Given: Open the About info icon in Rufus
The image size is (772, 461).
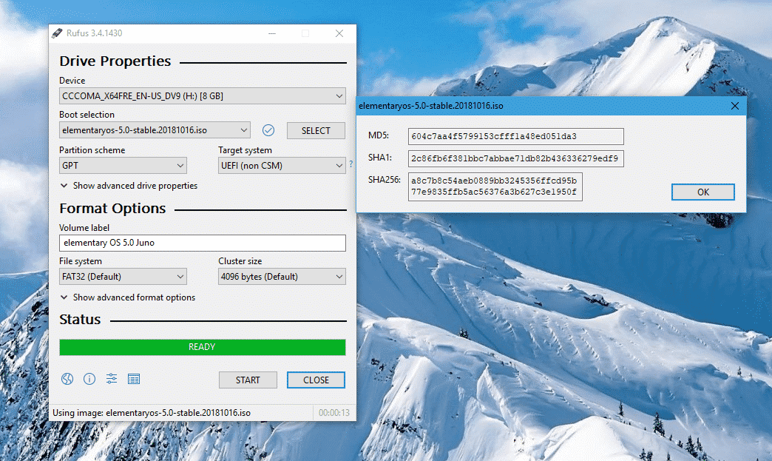Looking at the screenshot, I should (89, 379).
